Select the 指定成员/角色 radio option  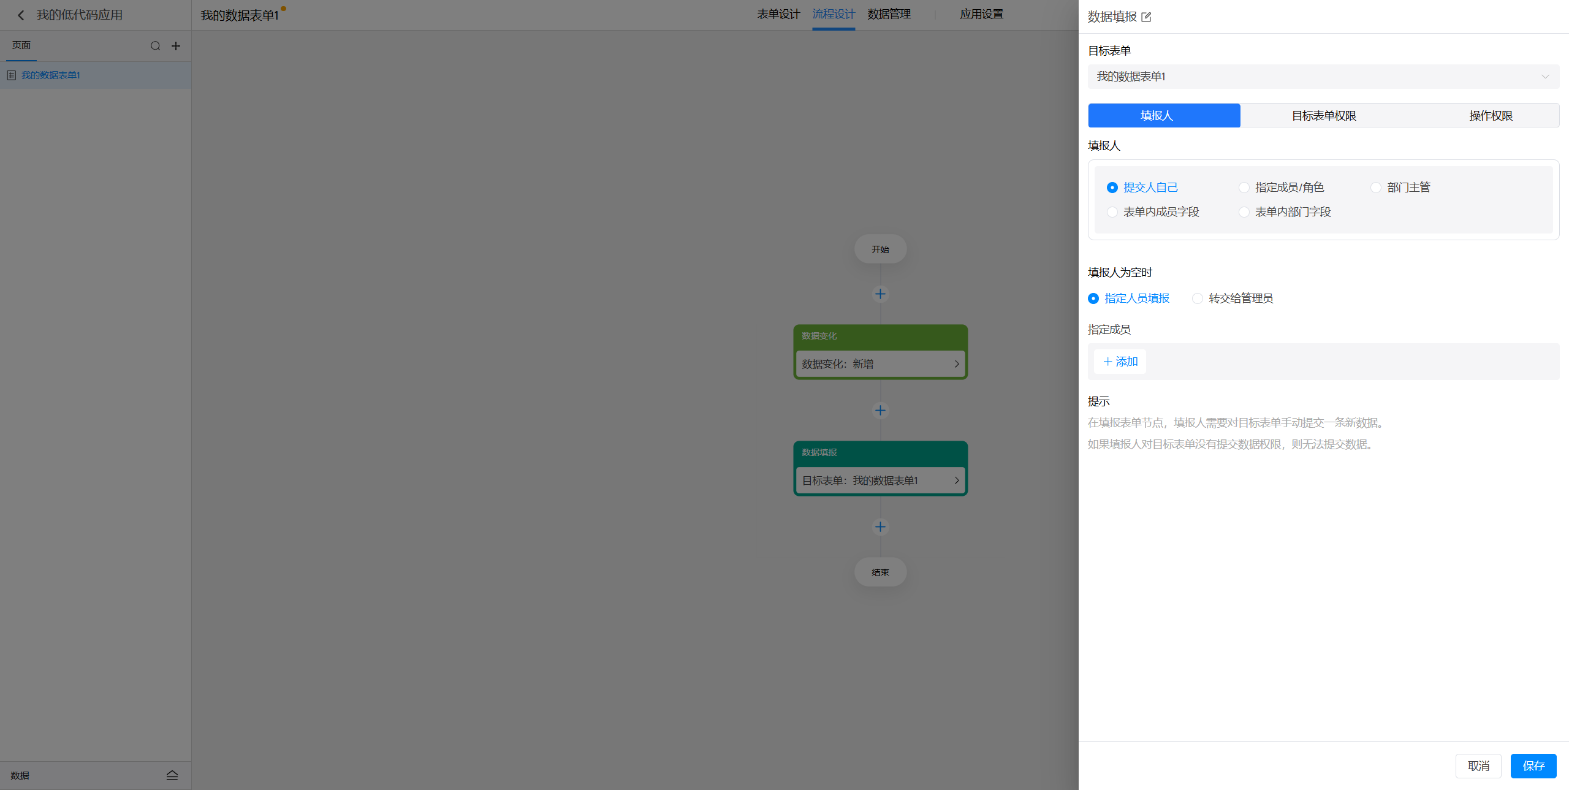point(1244,188)
